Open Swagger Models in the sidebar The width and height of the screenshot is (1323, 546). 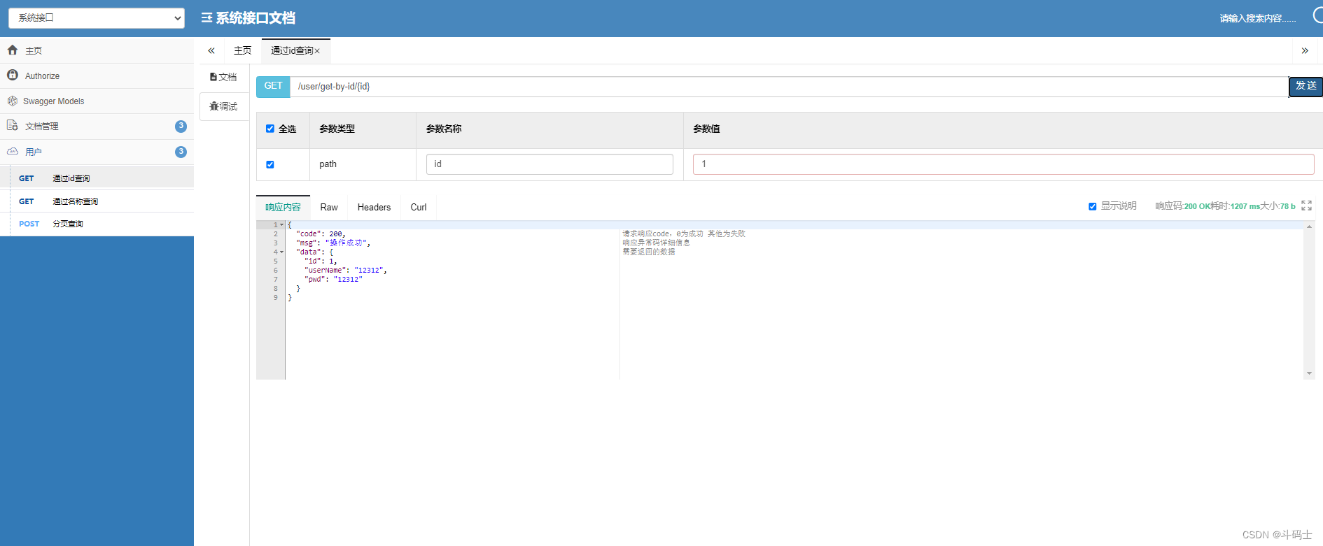pos(97,101)
